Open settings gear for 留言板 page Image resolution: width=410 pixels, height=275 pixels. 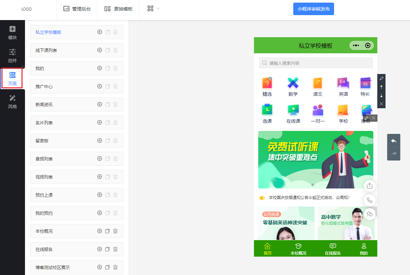(x=100, y=140)
